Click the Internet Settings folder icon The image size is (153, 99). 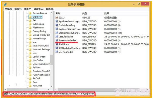click(x=30, y=49)
